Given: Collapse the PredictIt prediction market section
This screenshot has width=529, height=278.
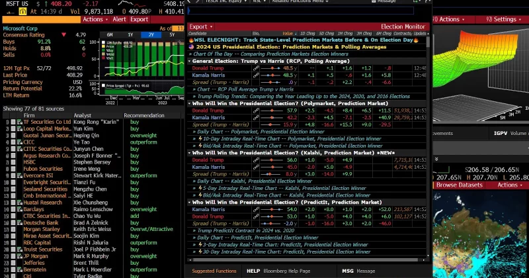Looking at the screenshot, I should pyautogui.click(x=190, y=203).
